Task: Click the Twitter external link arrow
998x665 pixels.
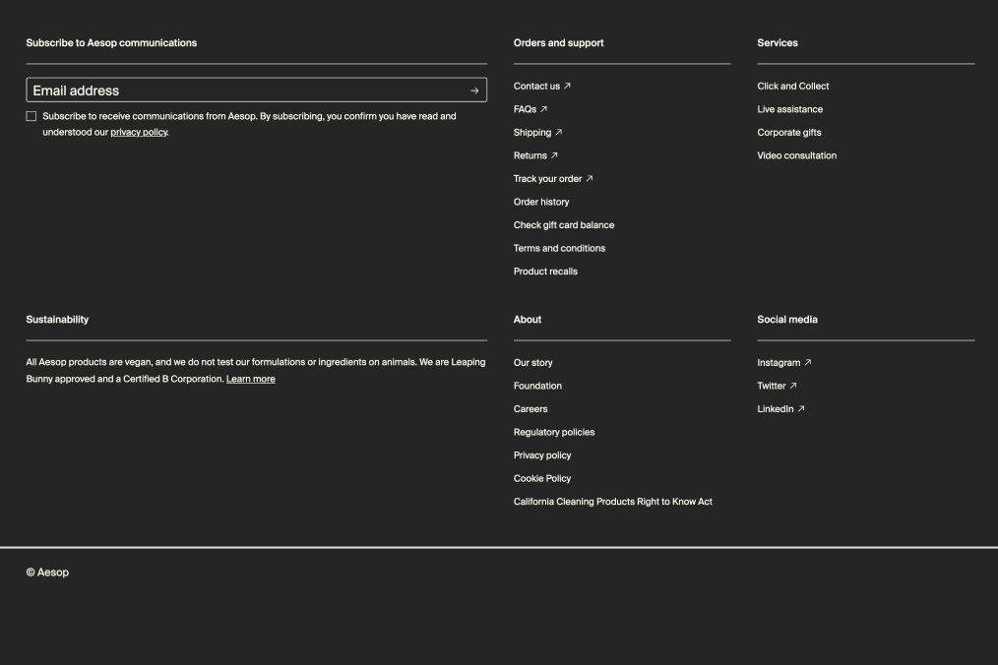Action: point(793,386)
